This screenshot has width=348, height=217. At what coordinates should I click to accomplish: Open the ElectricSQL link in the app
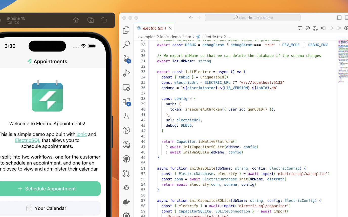(x=28, y=140)
